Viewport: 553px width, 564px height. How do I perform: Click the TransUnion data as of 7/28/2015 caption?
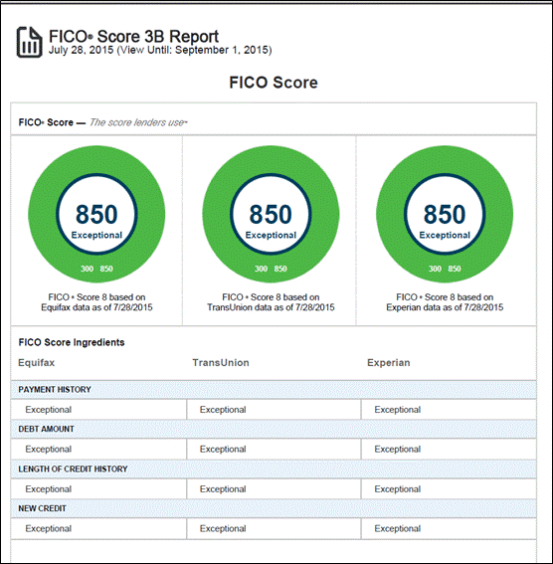271,302
